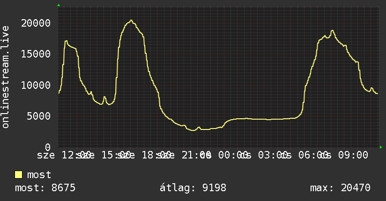Click the 10000 y-axis label

(36, 85)
